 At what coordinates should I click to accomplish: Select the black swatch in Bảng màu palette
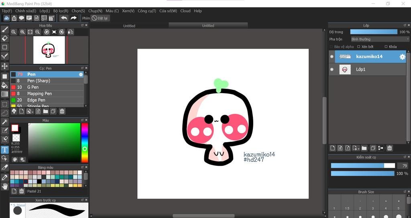pyautogui.click(x=39, y=181)
